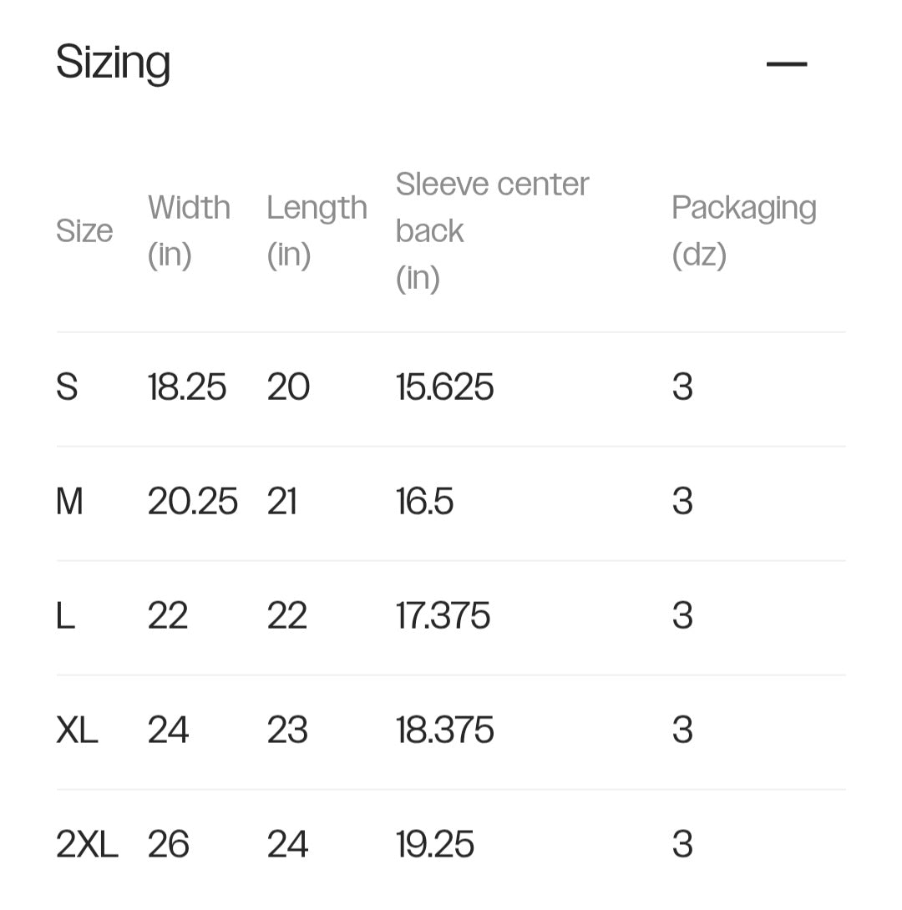Click the Sizing section heading
902x910 pixels.
click(x=113, y=63)
